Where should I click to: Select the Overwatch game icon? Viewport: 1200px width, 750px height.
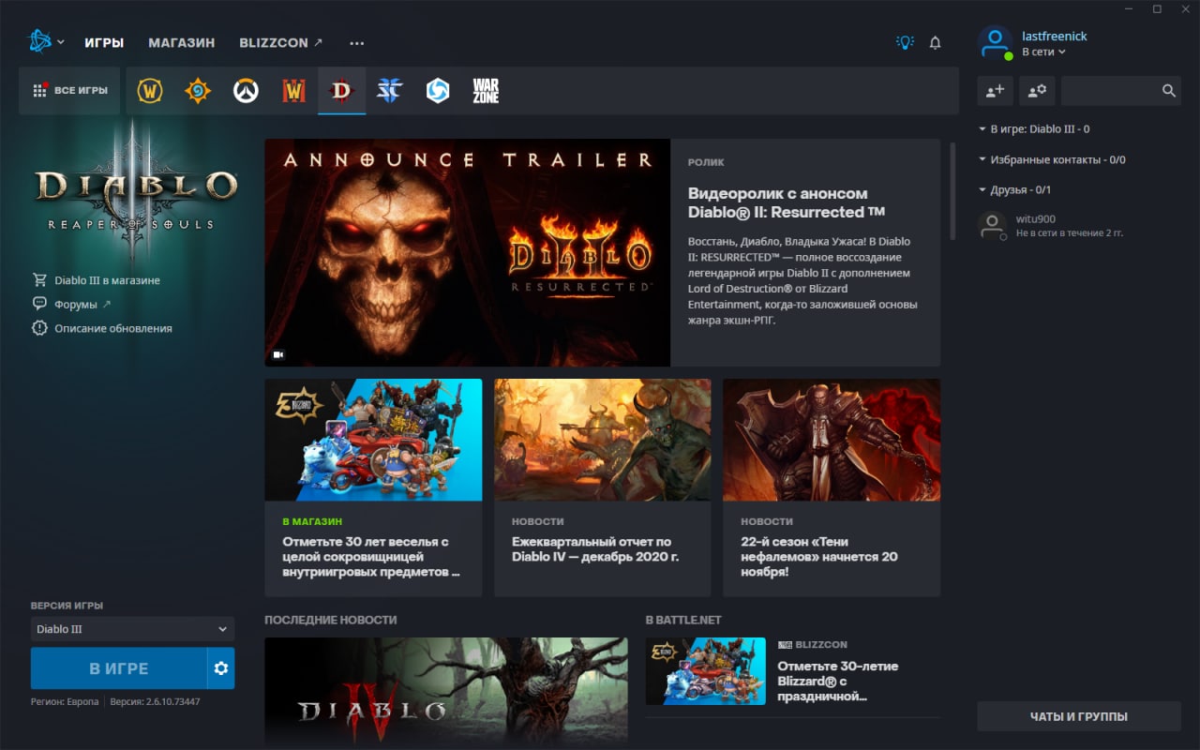click(x=246, y=91)
